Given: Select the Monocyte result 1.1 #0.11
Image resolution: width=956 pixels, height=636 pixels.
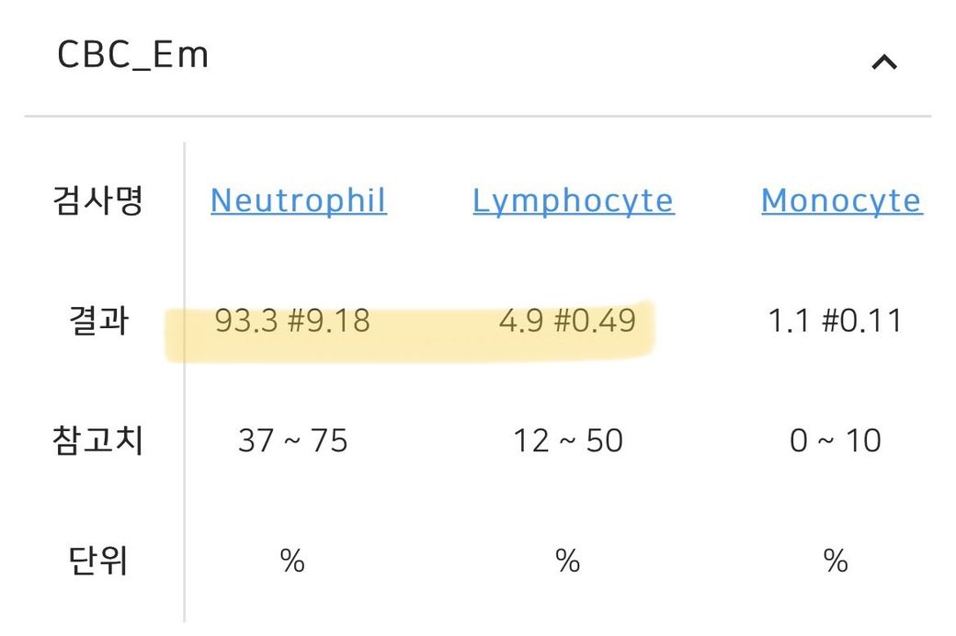Looking at the screenshot, I should pos(835,321).
